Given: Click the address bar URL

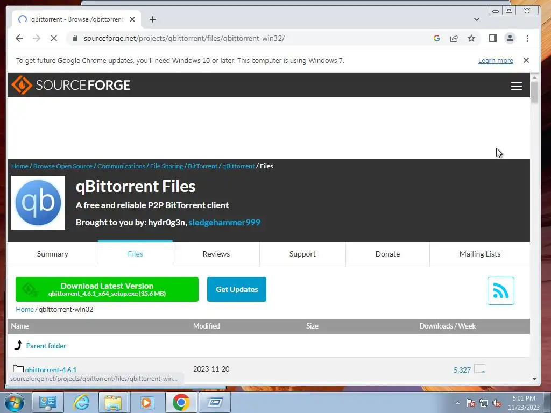Looking at the screenshot, I should click(x=184, y=38).
